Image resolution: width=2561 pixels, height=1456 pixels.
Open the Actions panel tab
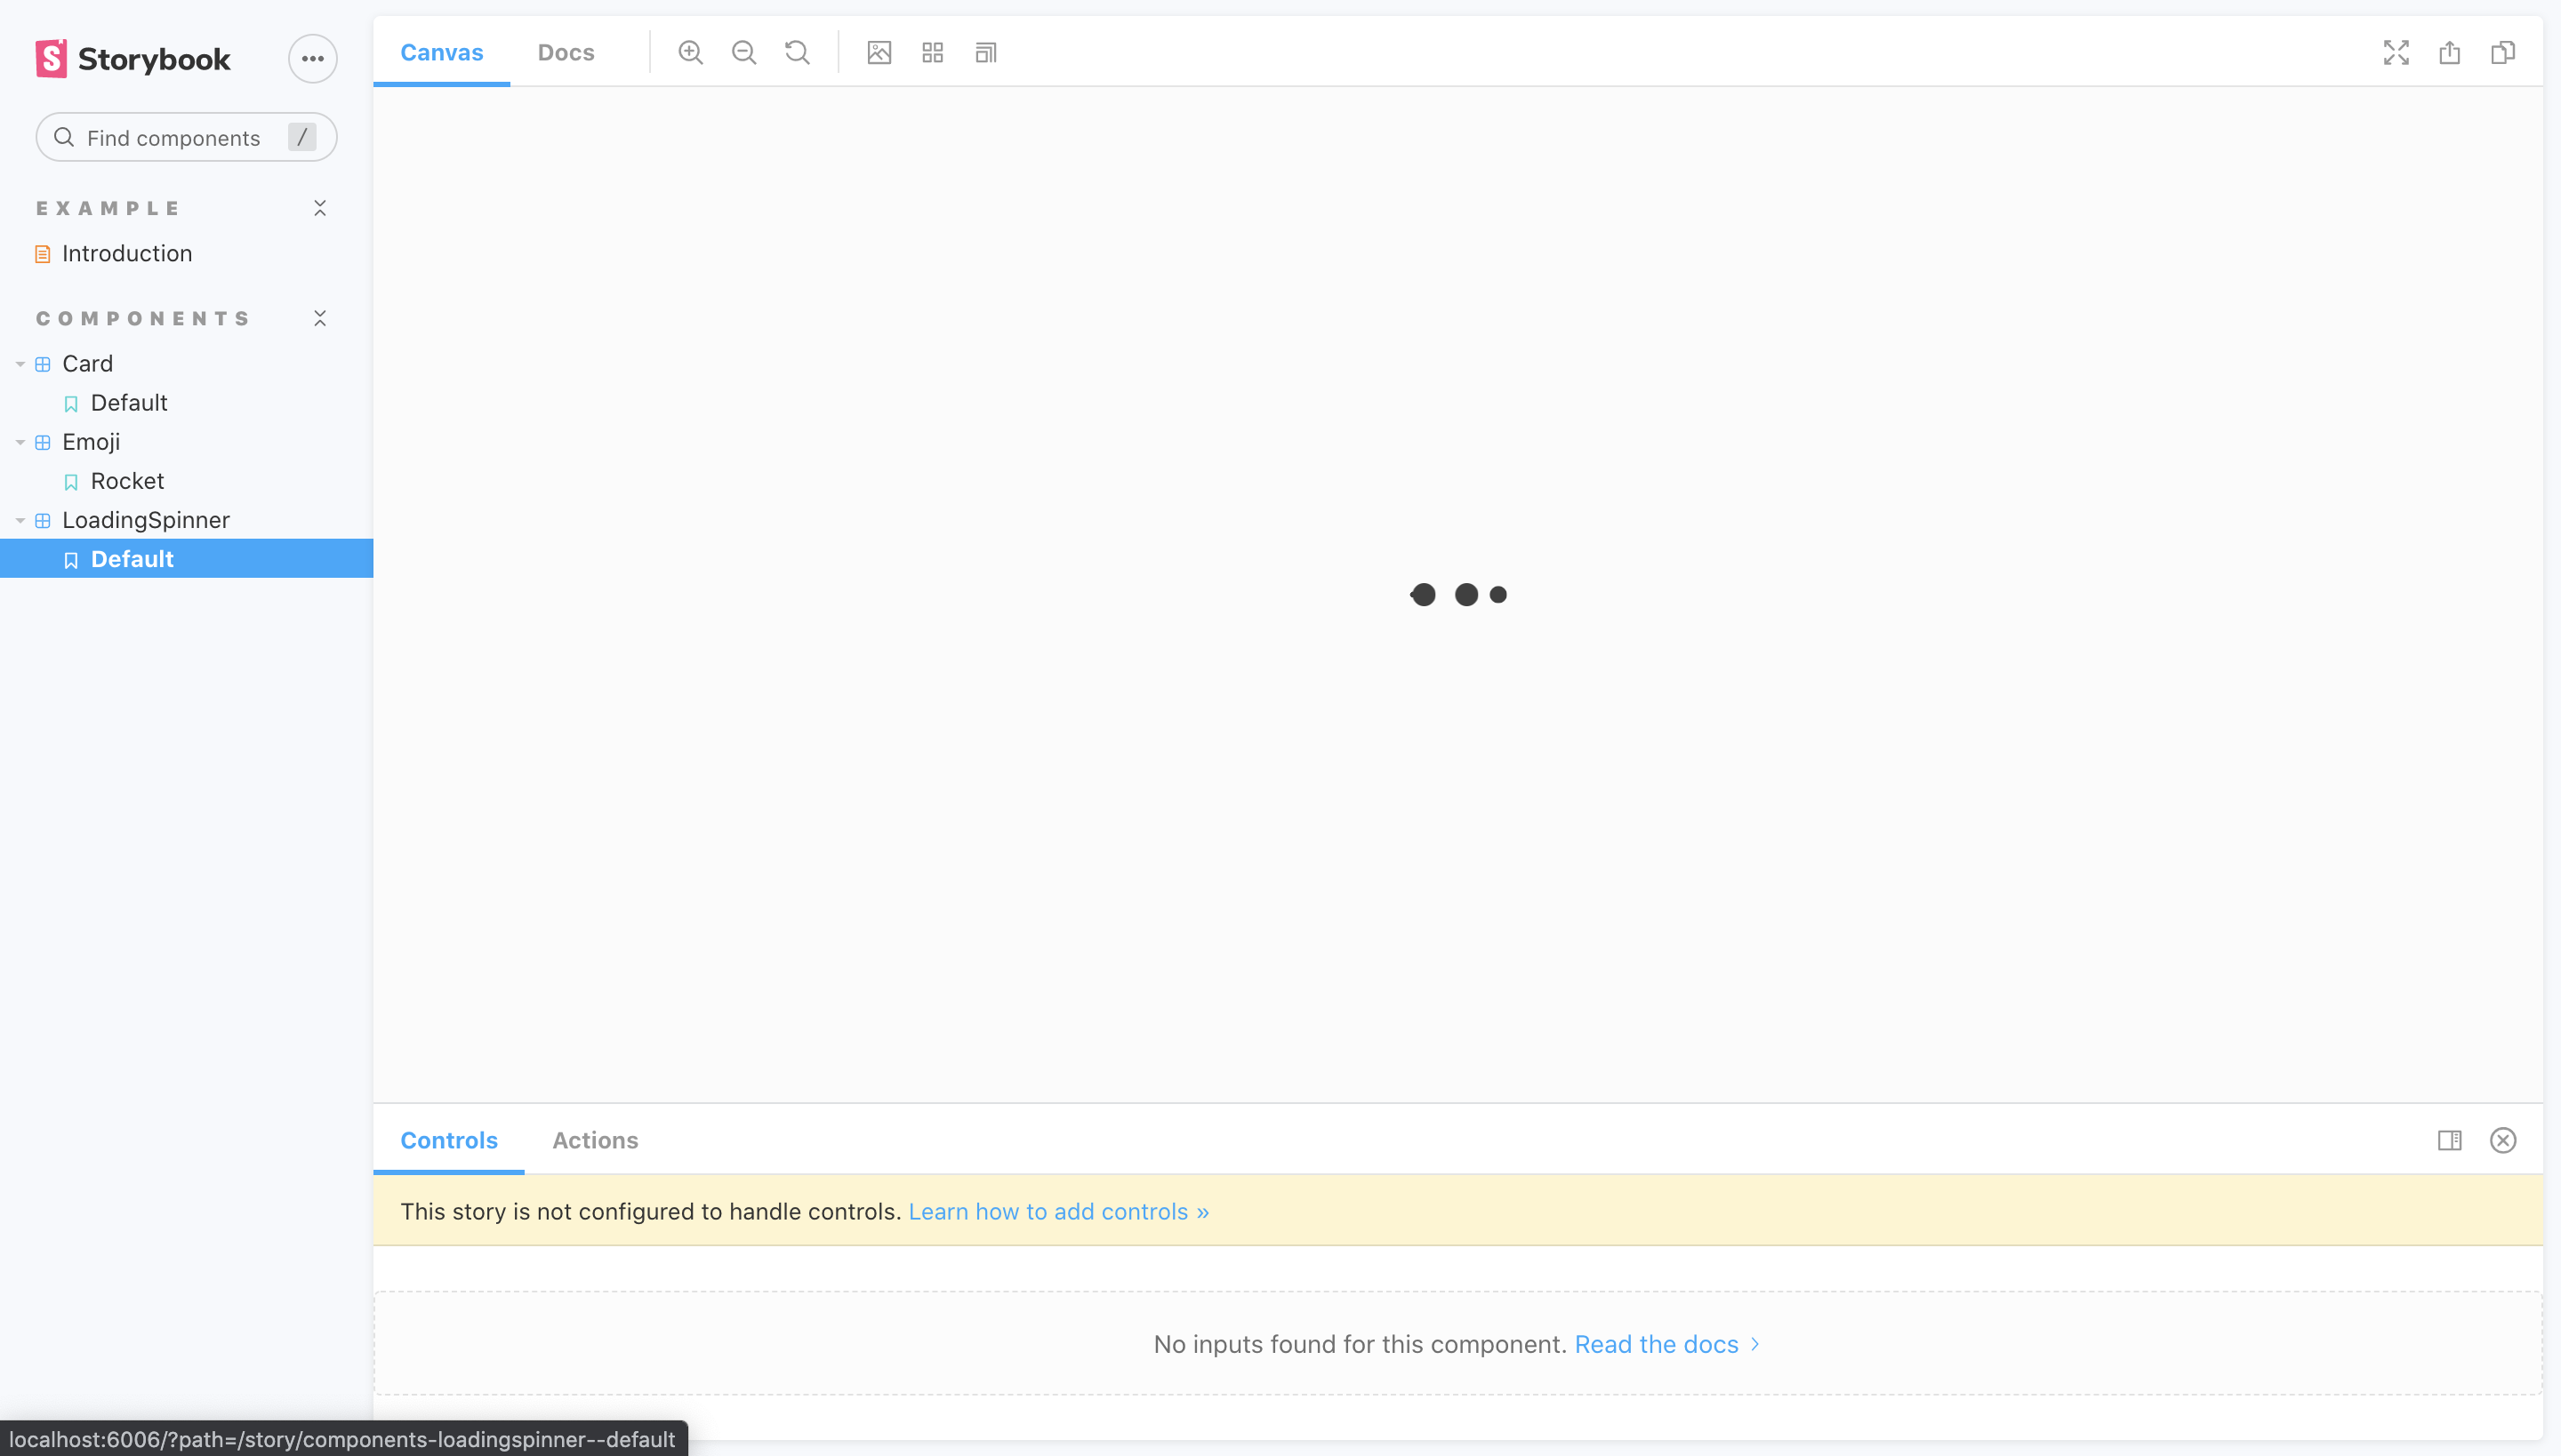coord(594,1140)
